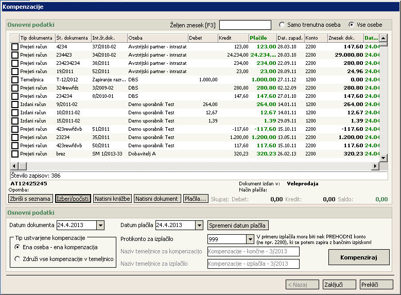This screenshot has width=401, height=295.
Task: Click the 'Prekliči' button
Action: [376, 285]
